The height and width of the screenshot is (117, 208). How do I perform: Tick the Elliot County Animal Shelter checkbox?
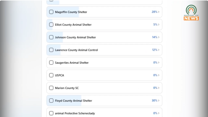coord(51,25)
